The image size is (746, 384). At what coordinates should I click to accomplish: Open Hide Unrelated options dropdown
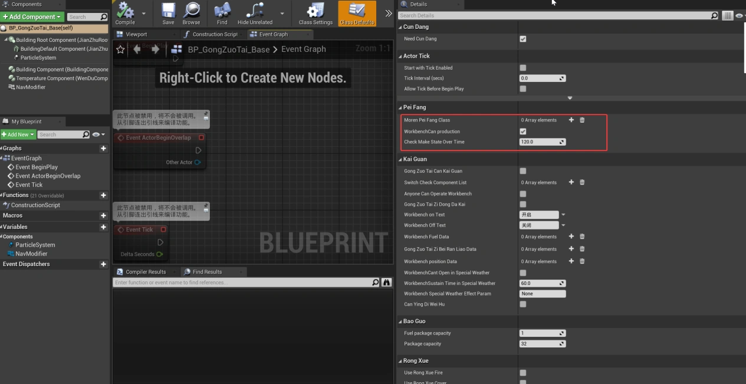coord(282,13)
